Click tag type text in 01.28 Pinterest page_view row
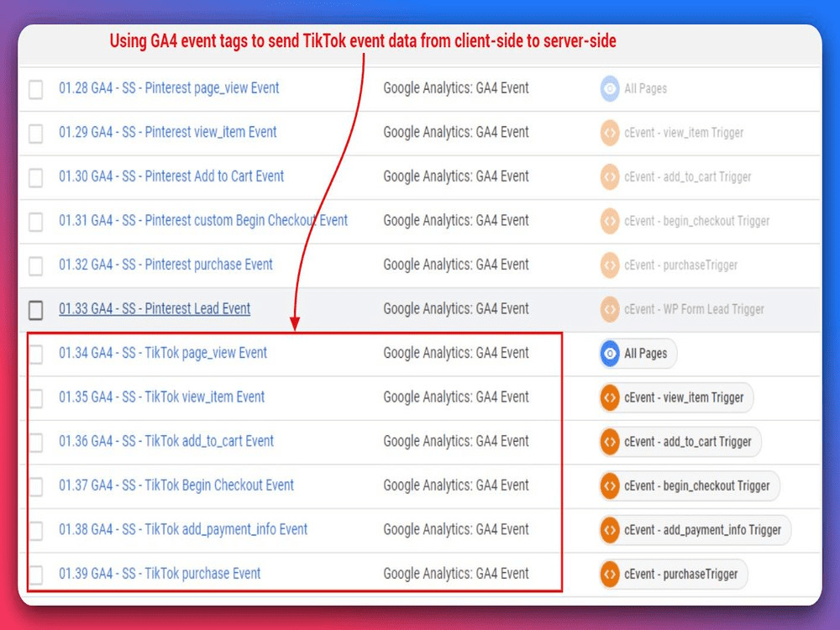 (456, 88)
